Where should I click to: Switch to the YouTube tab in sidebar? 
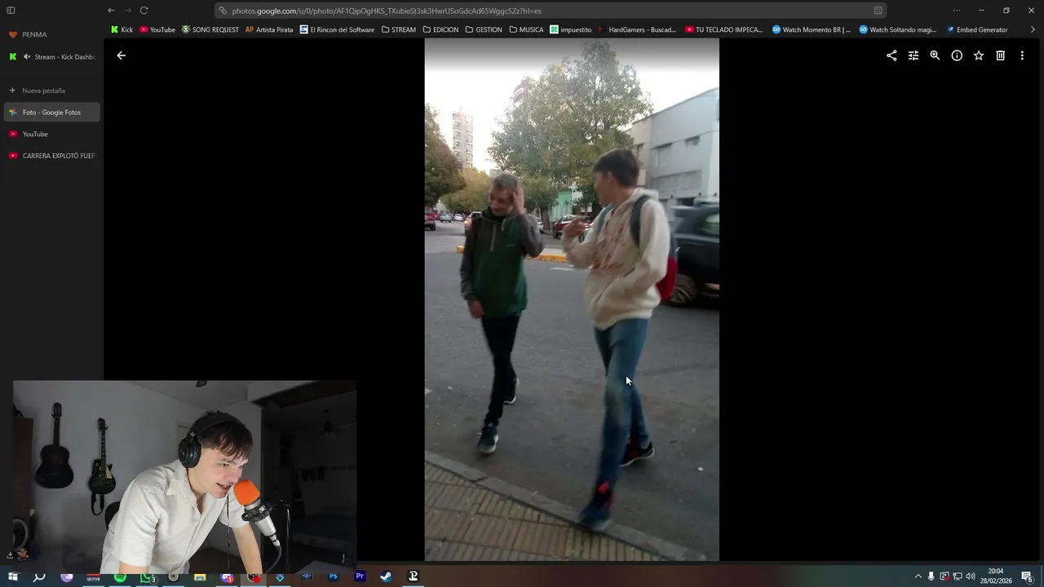tap(52, 134)
